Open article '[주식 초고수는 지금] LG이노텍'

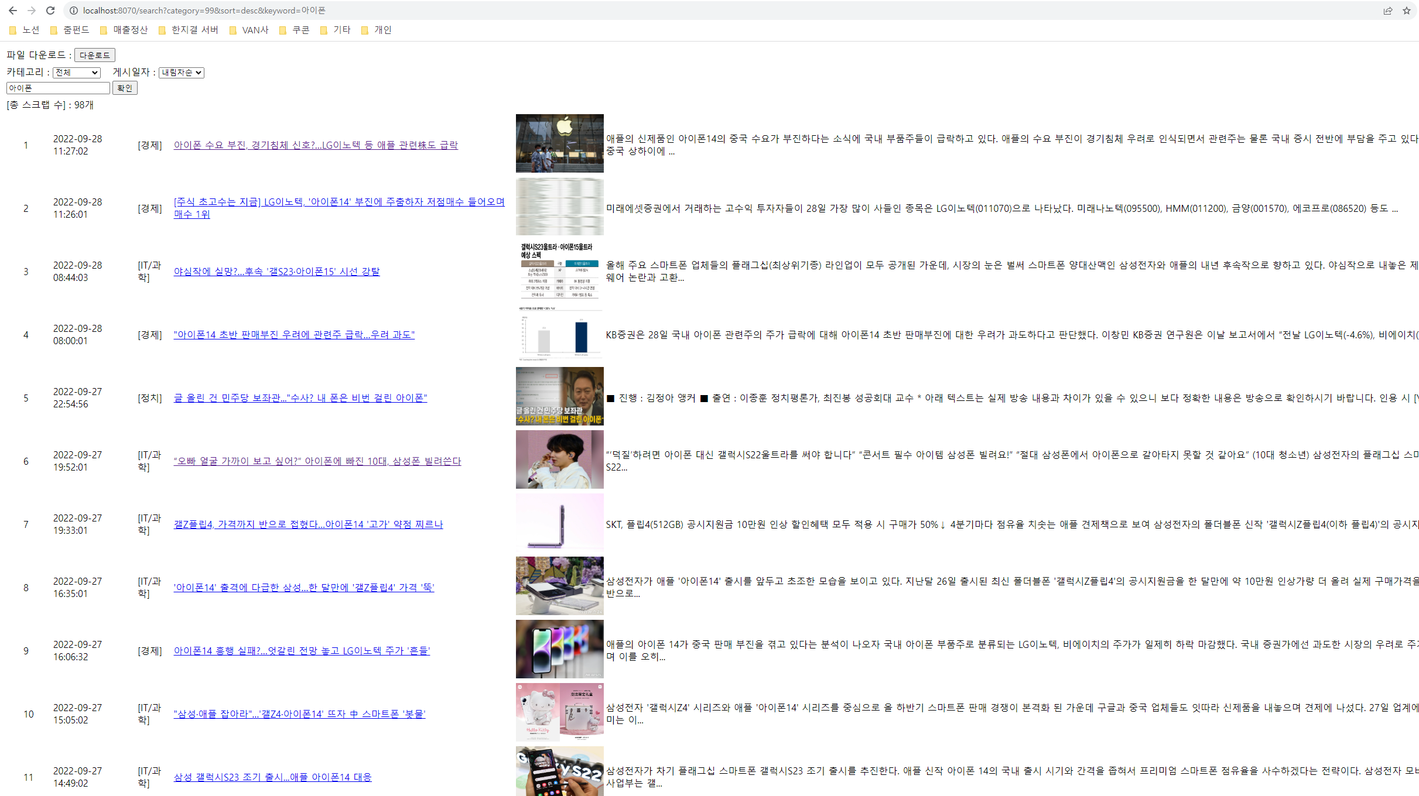click(x=339, y=208)
